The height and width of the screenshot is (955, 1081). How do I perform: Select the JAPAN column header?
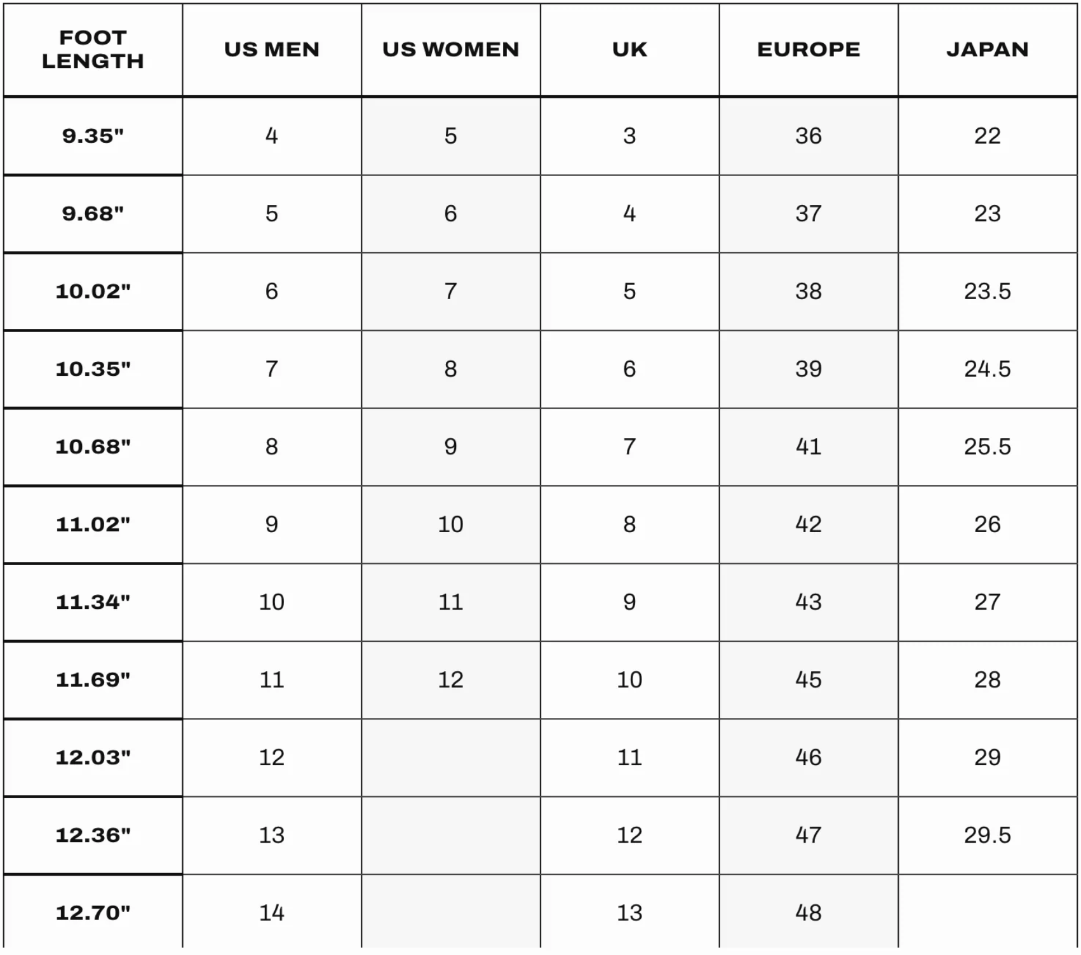[988, 50]
